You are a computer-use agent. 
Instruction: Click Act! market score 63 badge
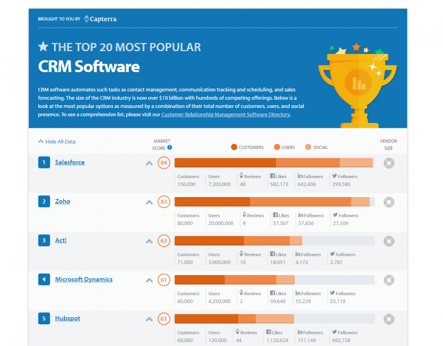tap(164, 241)
